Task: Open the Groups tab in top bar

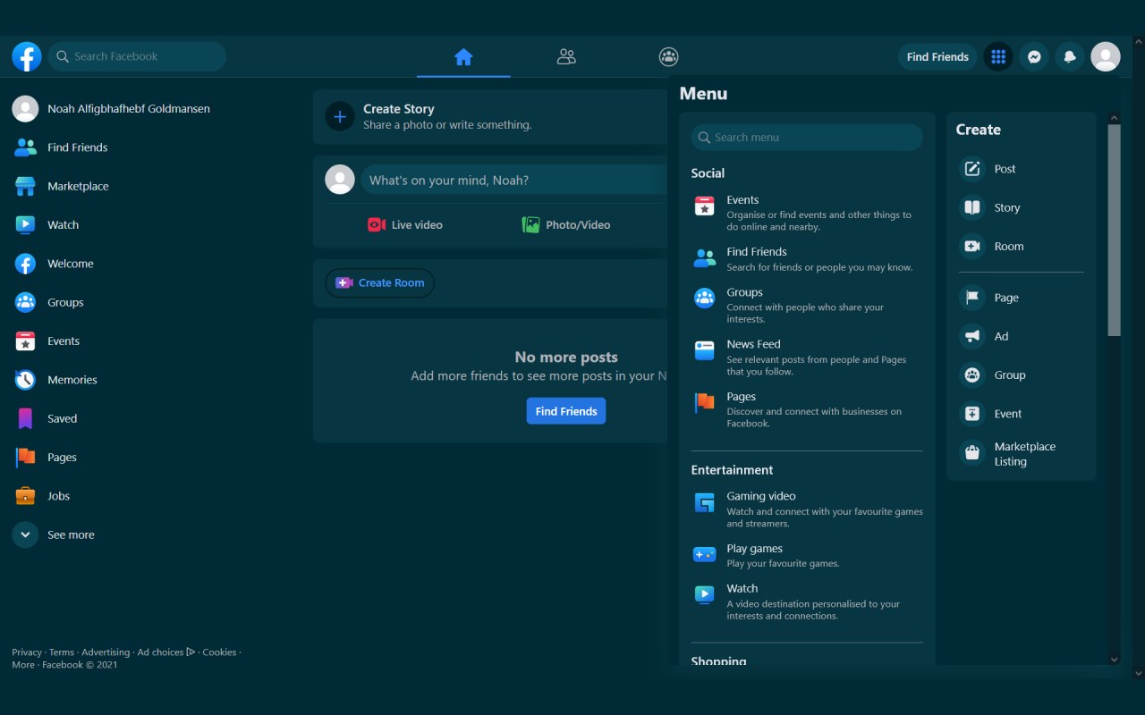Action: [x=668, y=56]
